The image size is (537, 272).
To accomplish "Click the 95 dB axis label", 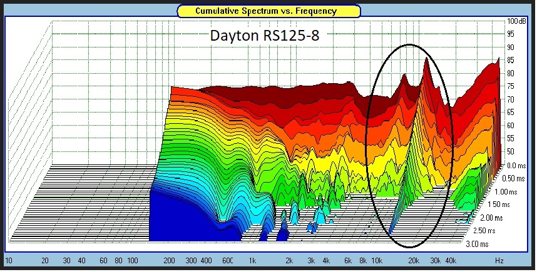I will pos(511,34).
